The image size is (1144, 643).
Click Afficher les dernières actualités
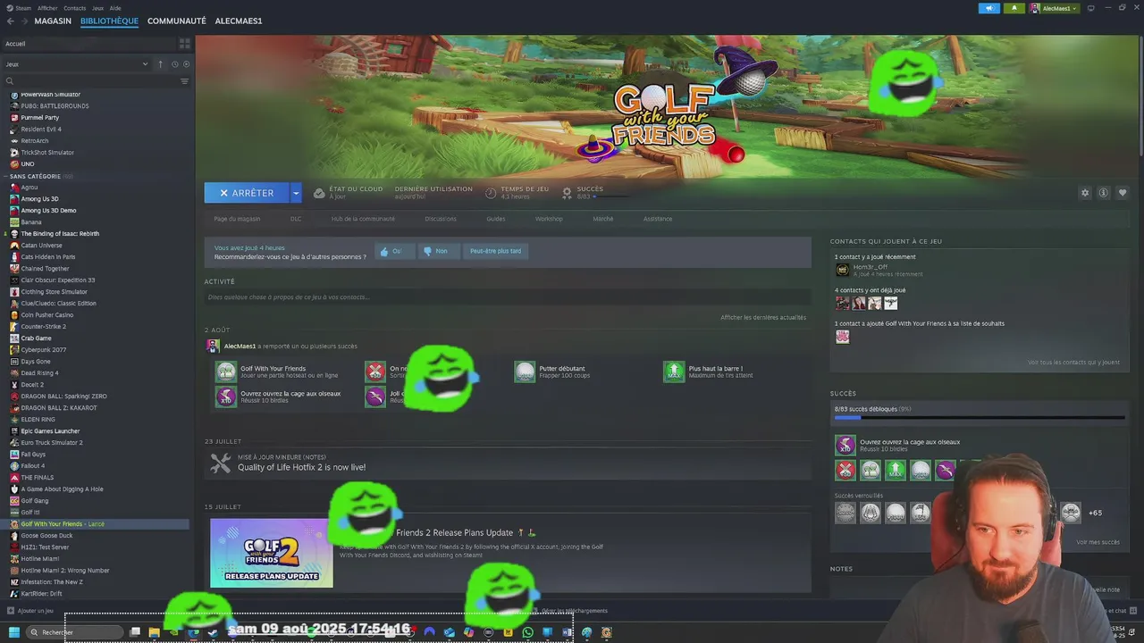click(763, 318)
